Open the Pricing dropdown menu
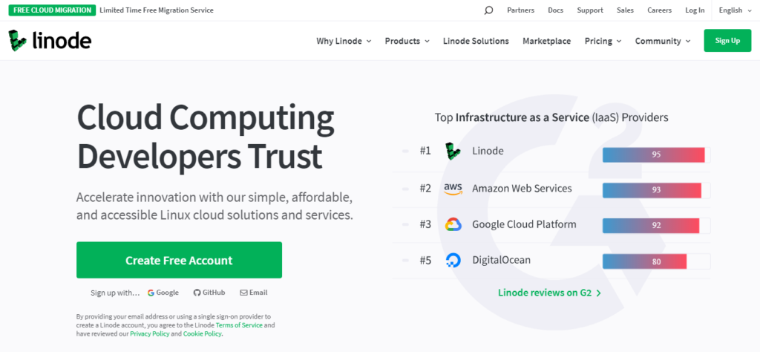760x352 pixels. (x=603, y=41)
